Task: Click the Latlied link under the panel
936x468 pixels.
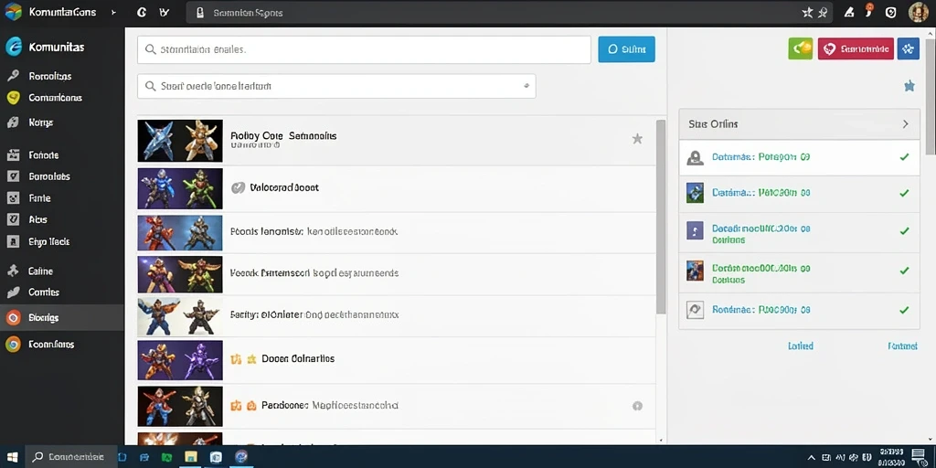Action: (x=801, y=346)
